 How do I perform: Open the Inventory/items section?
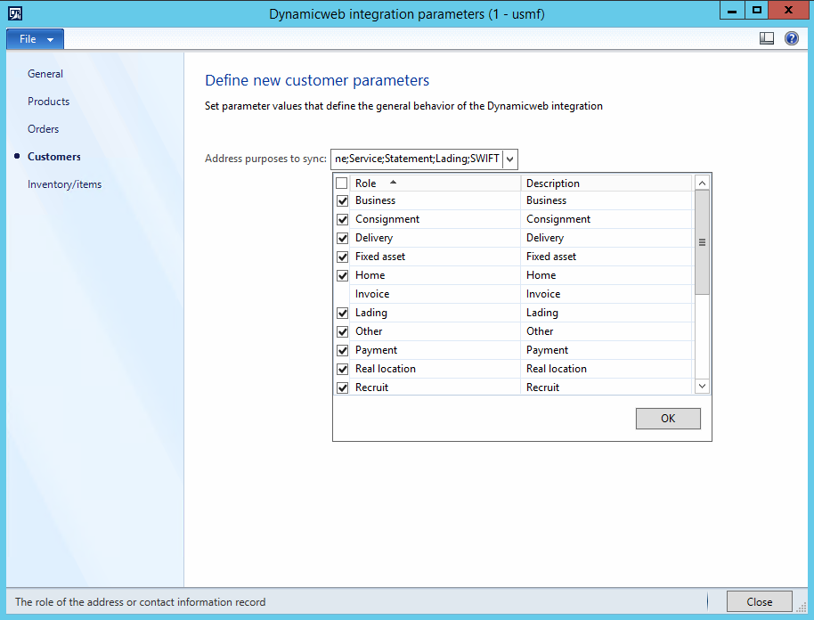point(64,184)
